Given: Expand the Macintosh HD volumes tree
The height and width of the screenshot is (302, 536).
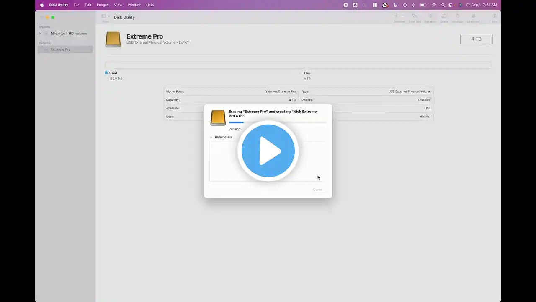Looking at the screenshot, I should 40,34.
